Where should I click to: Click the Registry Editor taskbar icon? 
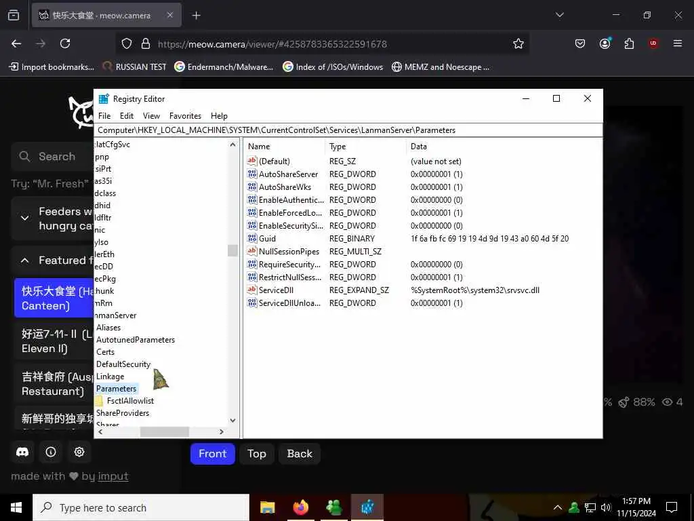tap(367, 507)
